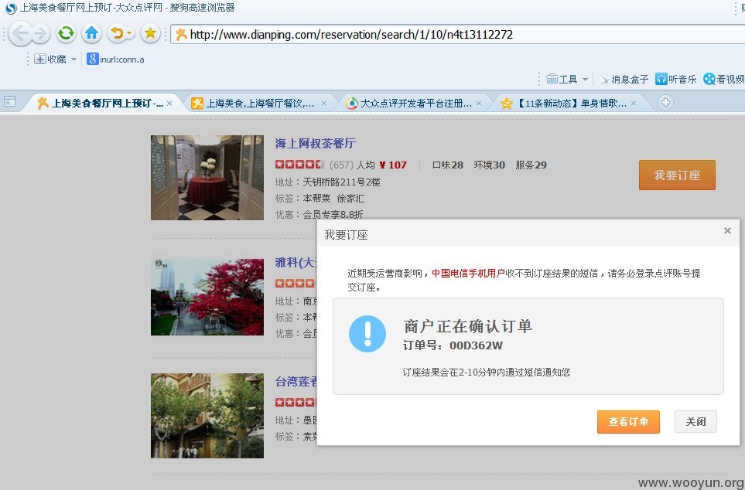Click the tab list icon left of tabs
The width and height of the screenshot is (745, 490).
(9, 101)
